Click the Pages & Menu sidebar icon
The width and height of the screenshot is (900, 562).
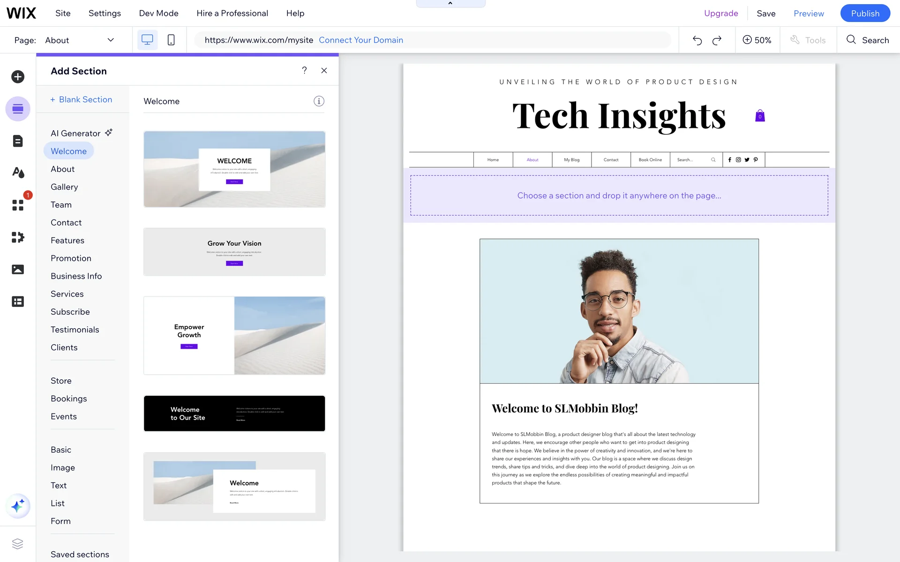[x=18, y=141]
